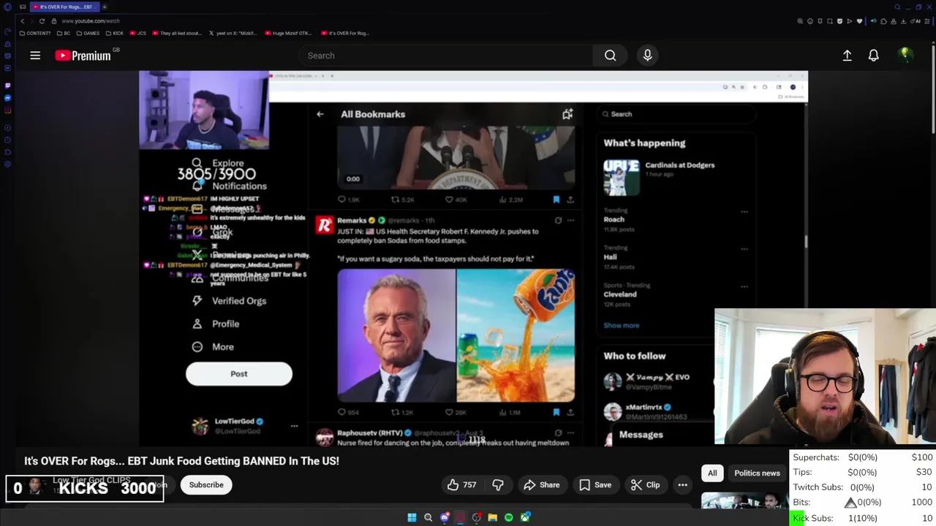Open Xbox app from the taskbar
This screenshot has width=936, height=526.
pos(525,517)
